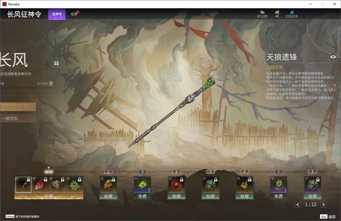
Task: Select the level 6 gourd reward
Action: point(245,184)
